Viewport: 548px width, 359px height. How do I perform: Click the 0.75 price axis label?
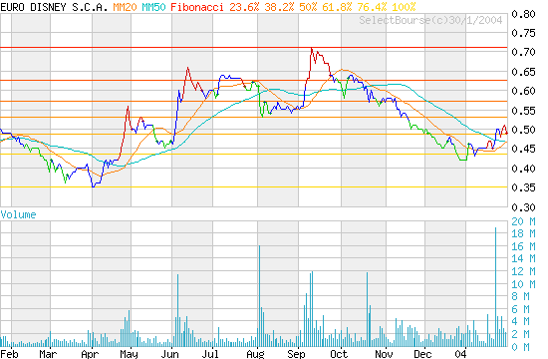coord(523,33)
